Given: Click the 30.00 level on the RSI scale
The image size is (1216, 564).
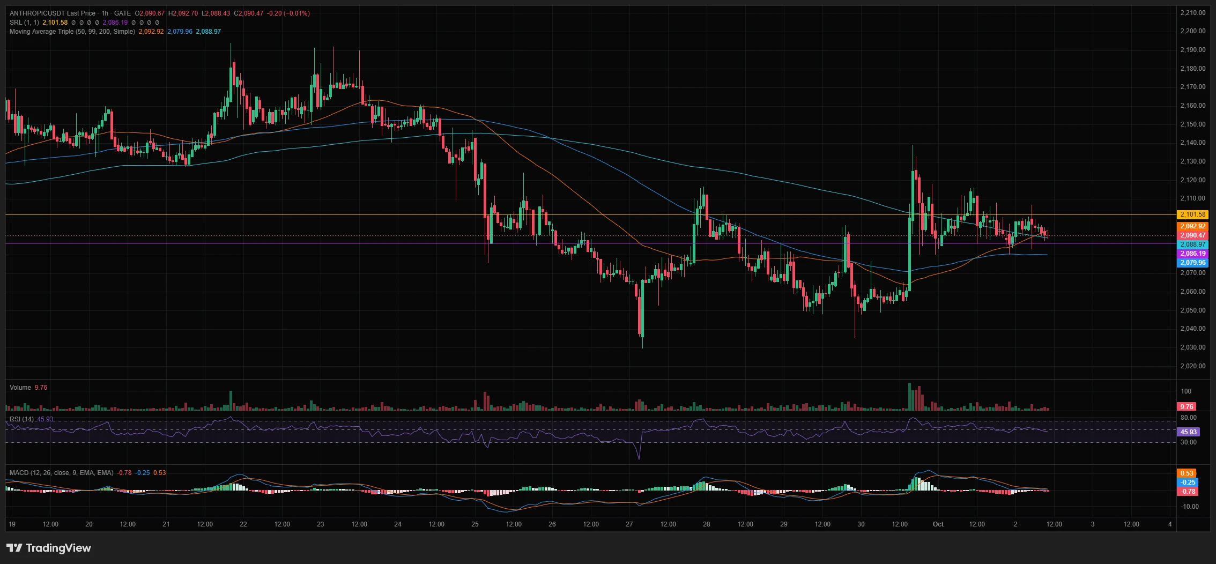Looking at the screenshot, I should (1189, 442).
